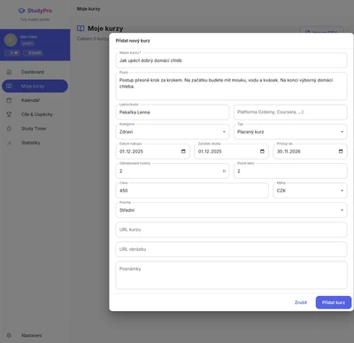This screenshot has height=343, width=354.
Task: Click the Datum nákupu date value 01.12.2025
Action: (x=131, y=152)
